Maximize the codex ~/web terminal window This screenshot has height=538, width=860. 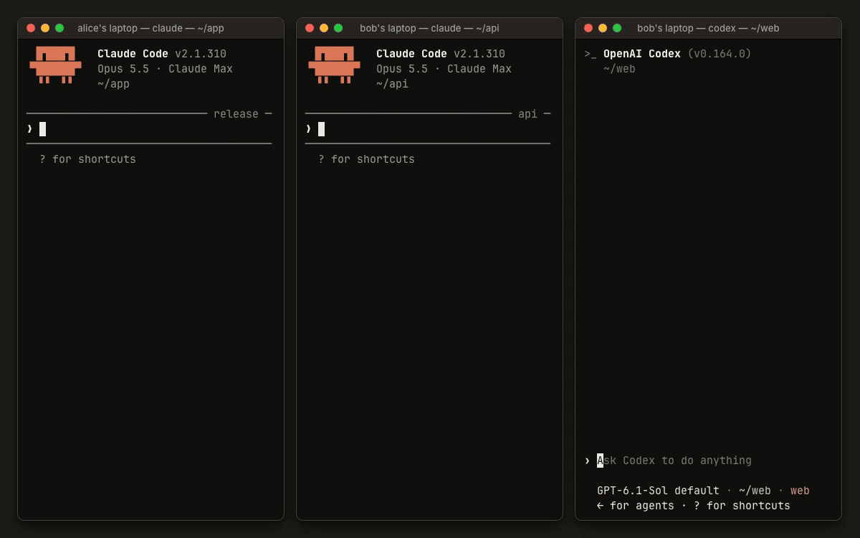point(617,28)
